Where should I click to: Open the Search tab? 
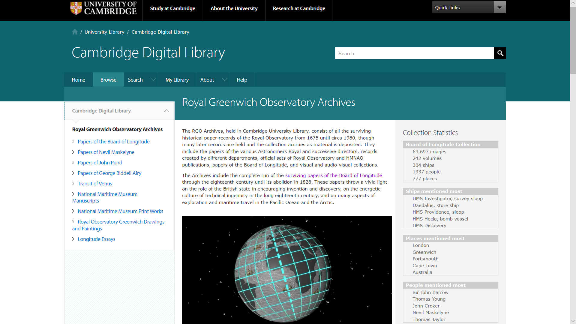coord(135,79)
